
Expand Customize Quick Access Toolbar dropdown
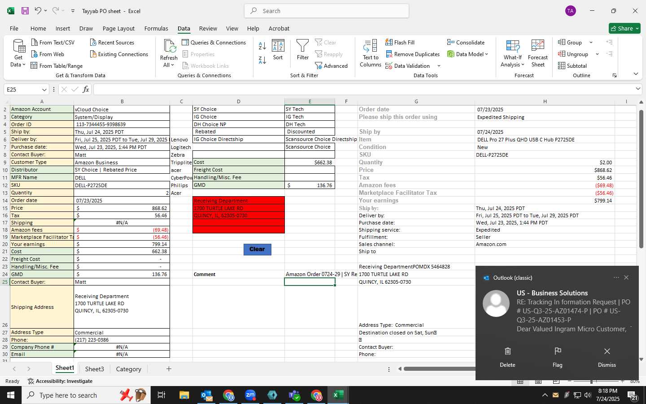point(73,11)
